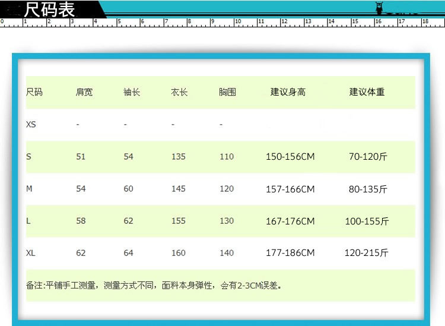Viewport: 445px width, 326px height.
Task: Pick the L size row label
Action: coord(28,221)
